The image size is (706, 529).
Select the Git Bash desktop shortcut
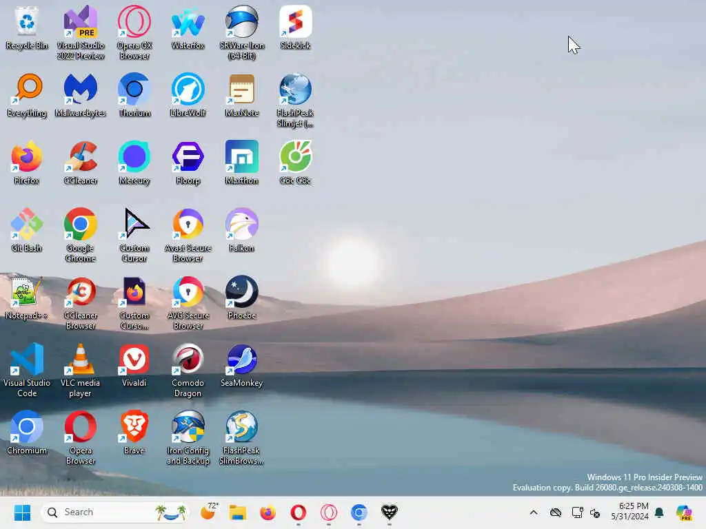pyautogui.click(x=27, y=230)
